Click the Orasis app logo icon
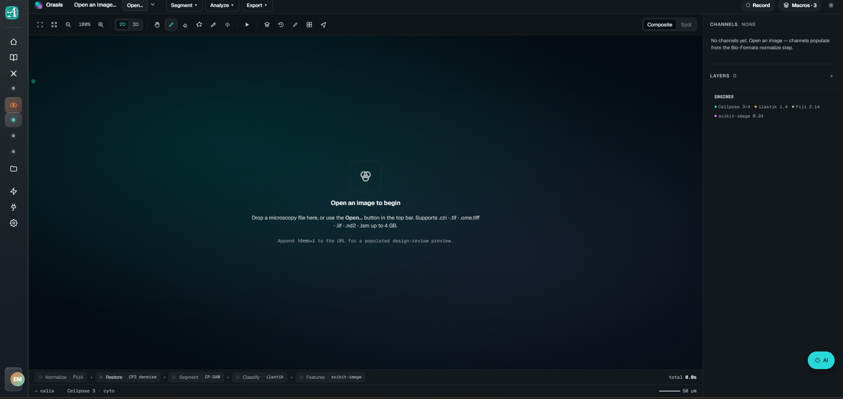 coord(39,5)
